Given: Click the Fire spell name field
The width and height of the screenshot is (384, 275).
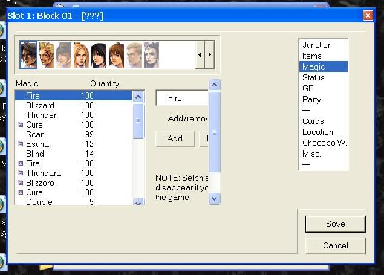Looking at the screenshot, I should [x=182, y=98].
